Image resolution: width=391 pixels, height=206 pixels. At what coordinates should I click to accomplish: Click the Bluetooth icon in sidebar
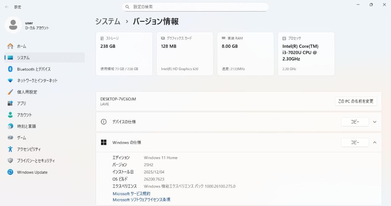pyautogui.click(x=10, y=69)
